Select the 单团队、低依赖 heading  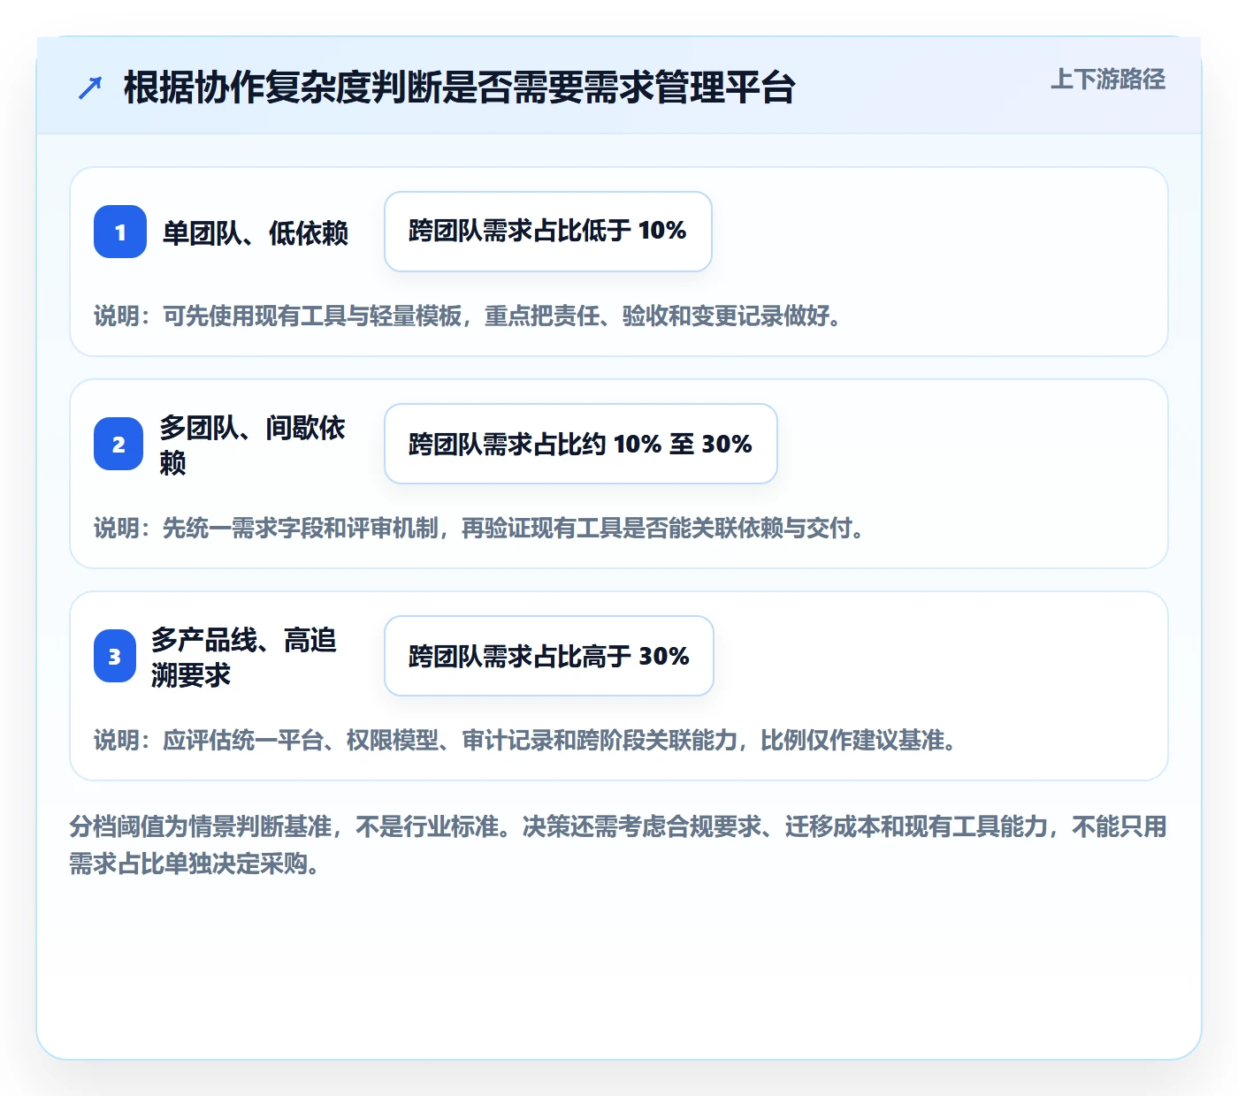(256, 232)
